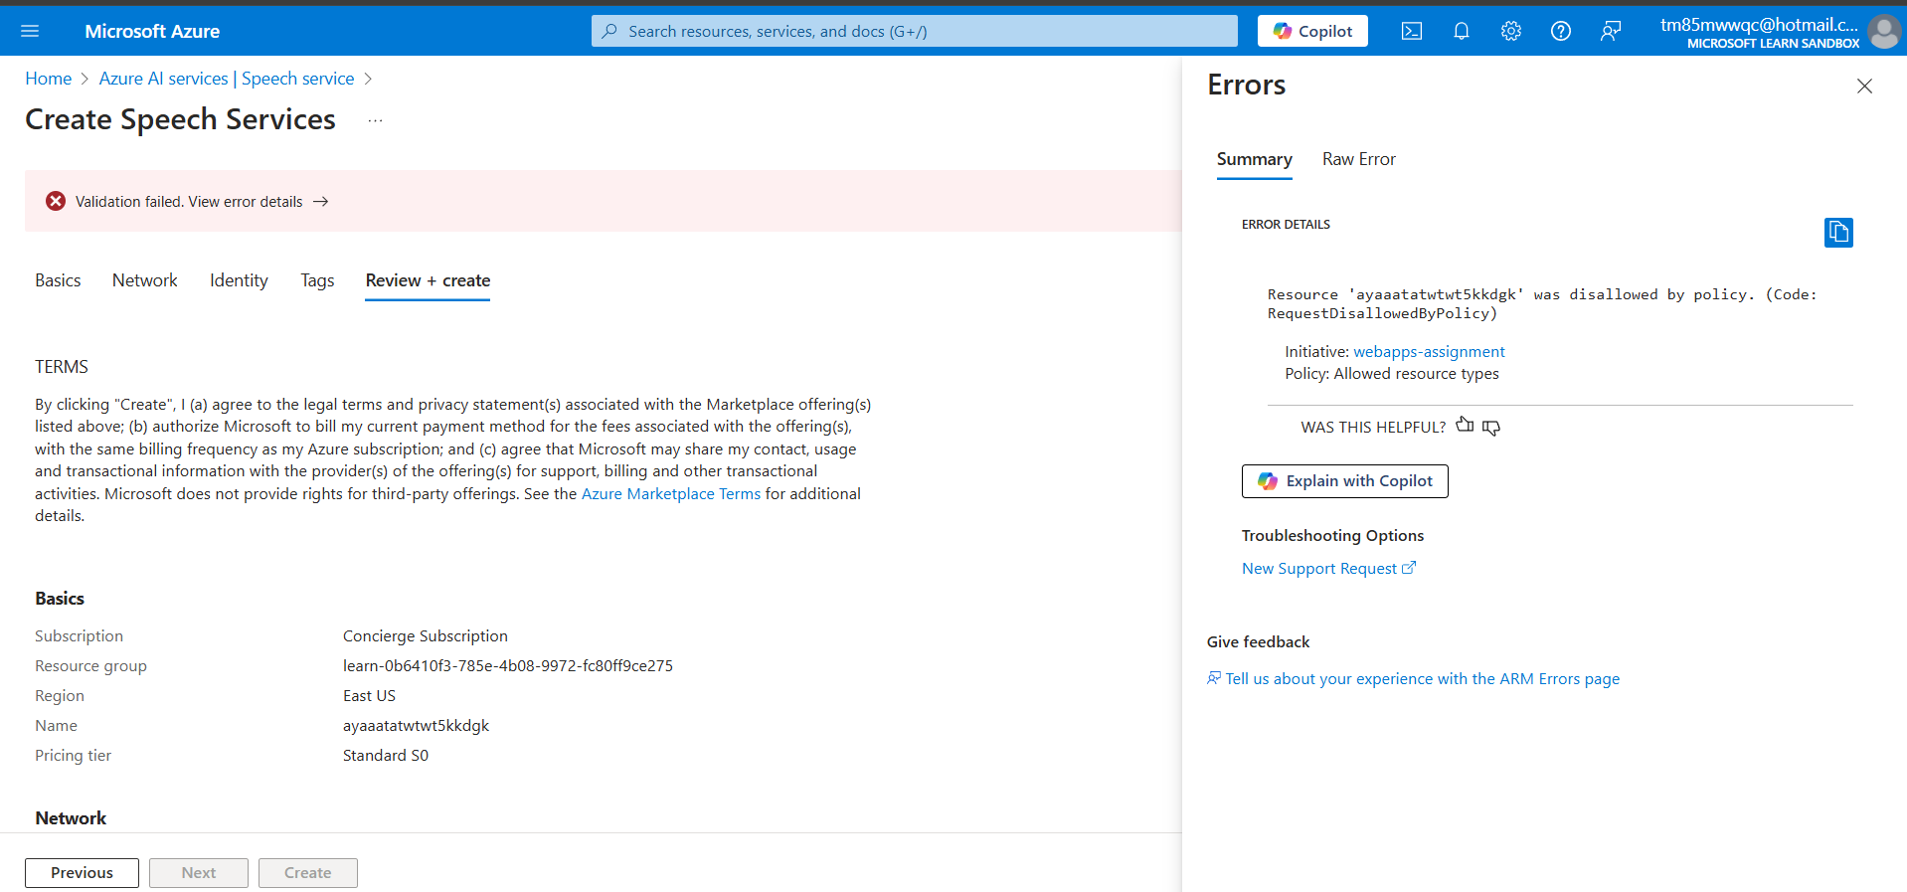This screenshot has height=892, width=1907.
Task: Copy error details to clipboard
Action: pyautogui.click(x=1838, y=232)
